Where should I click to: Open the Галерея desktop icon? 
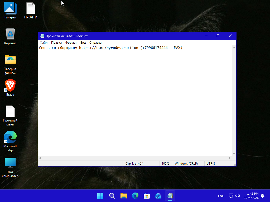coord(10,10)
